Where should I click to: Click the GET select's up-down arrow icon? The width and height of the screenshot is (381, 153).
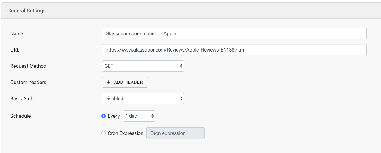[181, 66]
